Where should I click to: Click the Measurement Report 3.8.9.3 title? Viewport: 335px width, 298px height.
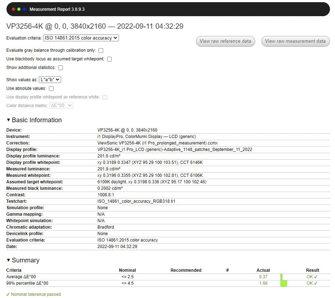pyautogui.click(x=57, y=9)
